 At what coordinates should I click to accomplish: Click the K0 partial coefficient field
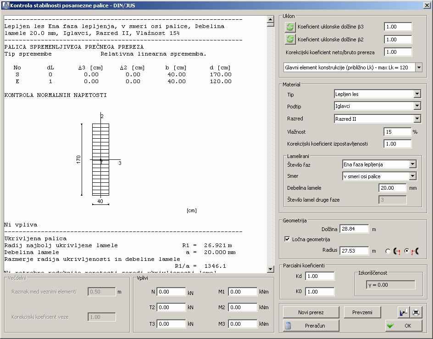[320, 291]
